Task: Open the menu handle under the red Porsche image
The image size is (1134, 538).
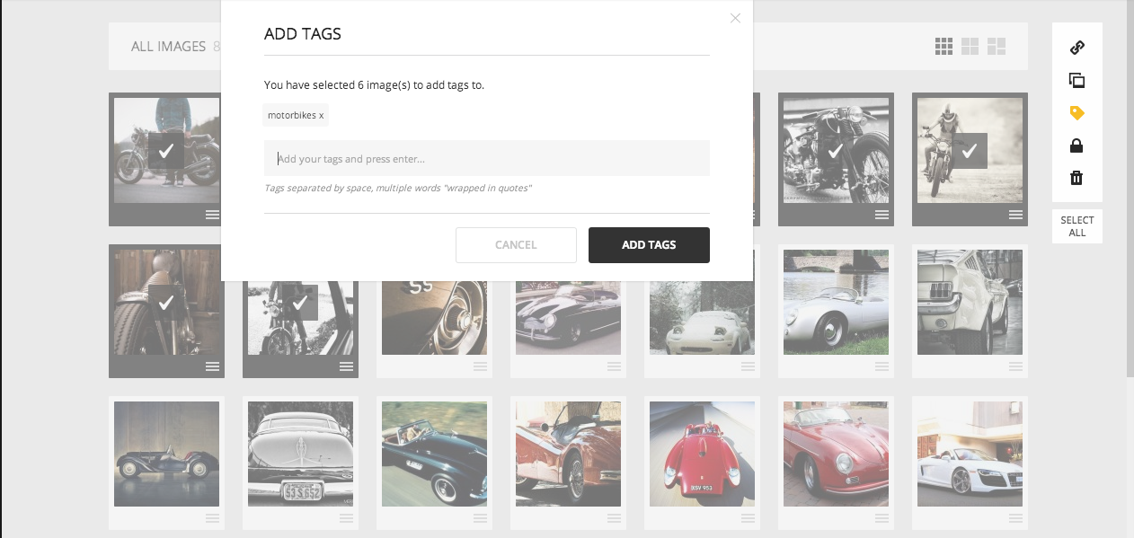Action: coord(882,518)
